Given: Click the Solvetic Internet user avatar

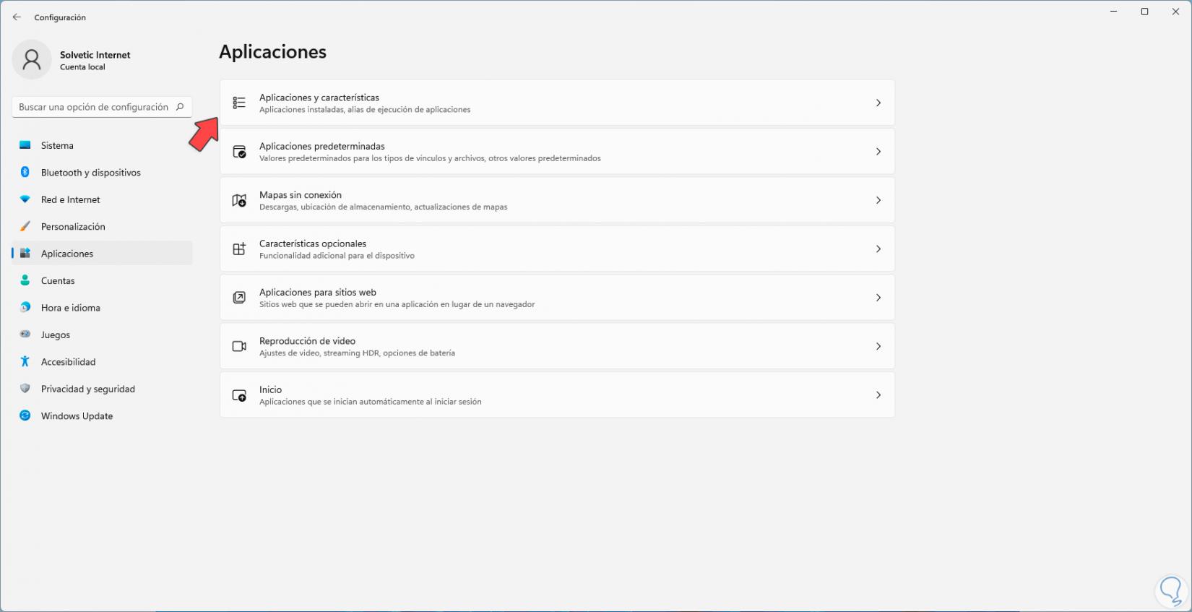Looking at the screenshot, I should pyautogui.click(x=32, y=60).
